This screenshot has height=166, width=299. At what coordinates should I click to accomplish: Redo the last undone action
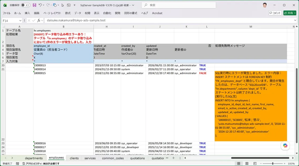[x=48, y=5]
